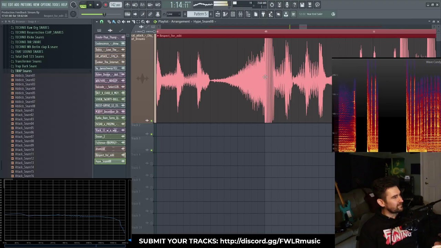Select the Hype_Snare08 clip in picker
The height and width of the screenshot is (248, 441).
tap(110, 161)
